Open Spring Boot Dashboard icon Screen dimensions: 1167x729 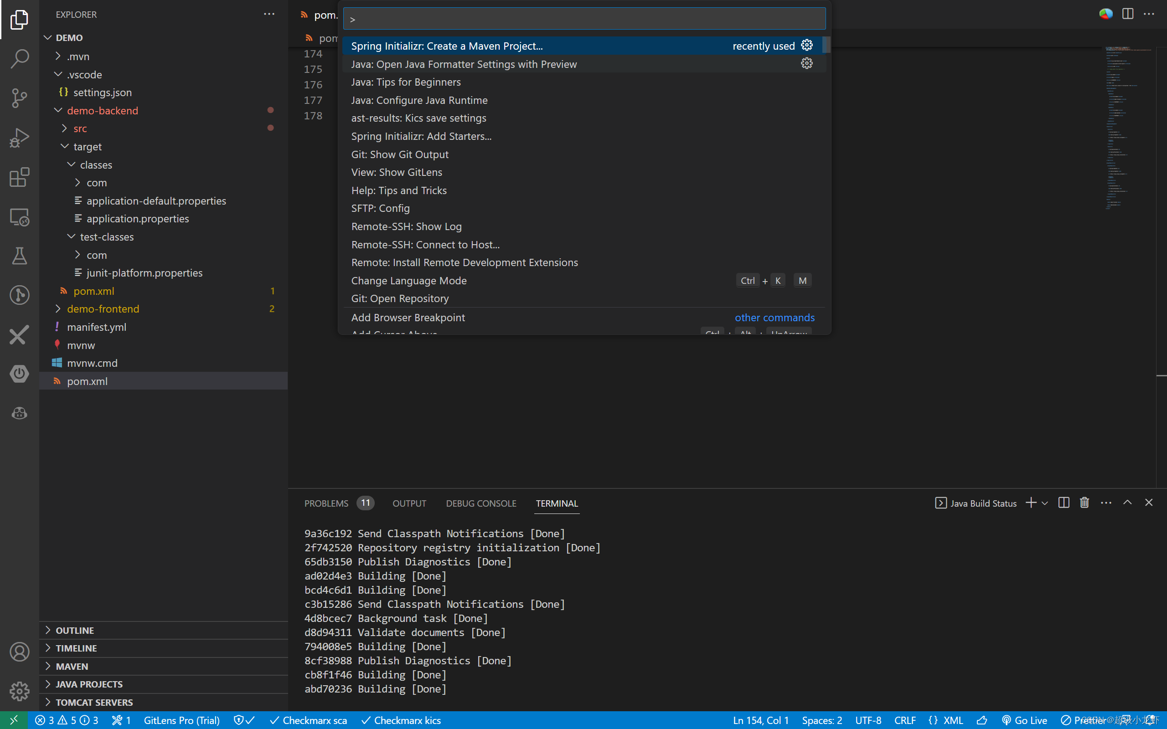[19, 374]
